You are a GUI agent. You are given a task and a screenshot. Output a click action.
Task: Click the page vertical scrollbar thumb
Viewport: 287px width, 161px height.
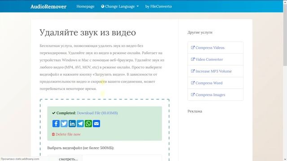point(285,35)
